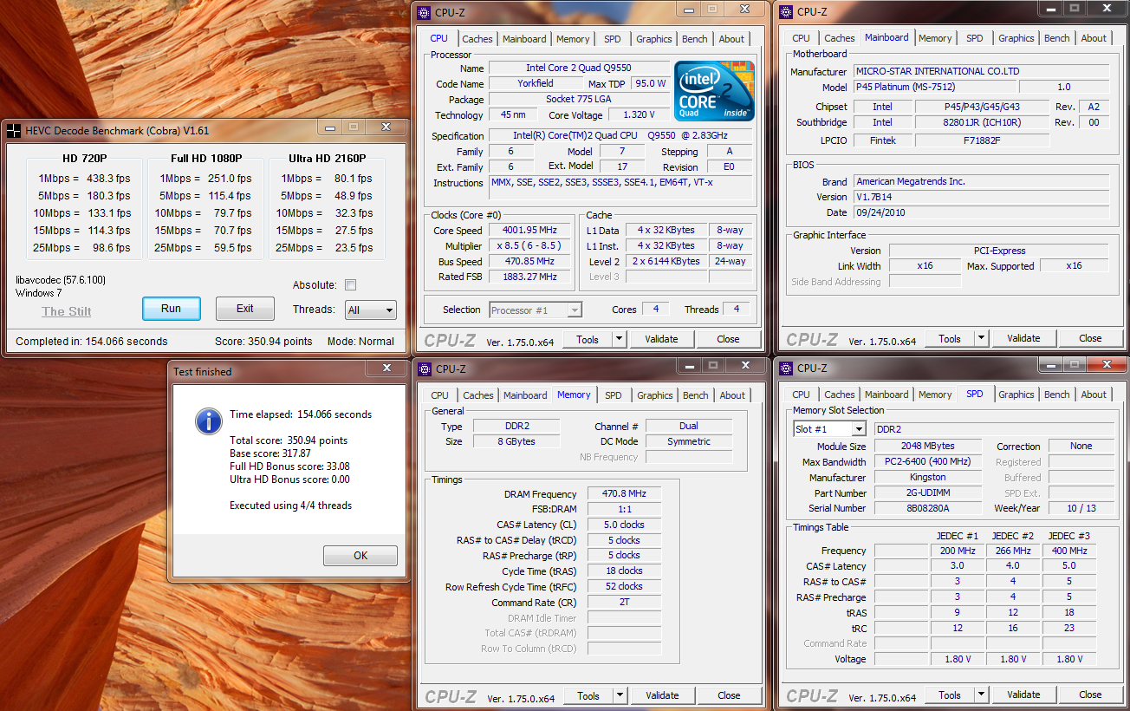The height and width of the screenshot is (711, 1130).
Task: Expand Tools arrow in CPU-Z window showing Mainboard tab
Action: click(x=981, y=338)
